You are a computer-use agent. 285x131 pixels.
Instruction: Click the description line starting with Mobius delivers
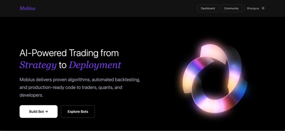pyautogui.click(x=80, y=80)
